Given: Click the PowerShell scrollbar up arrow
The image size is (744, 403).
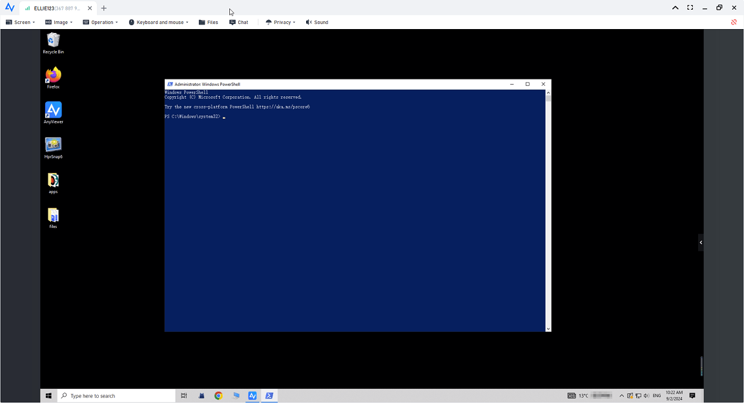Looking at the screenshot, I should [548, 92].
